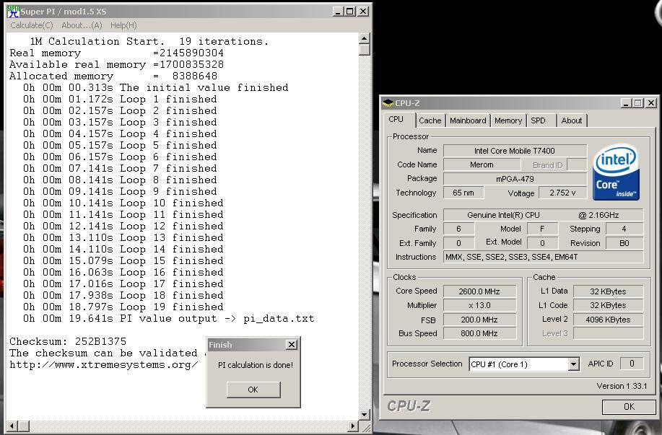Click the OK button in CPU-Z window

point(629,406)
